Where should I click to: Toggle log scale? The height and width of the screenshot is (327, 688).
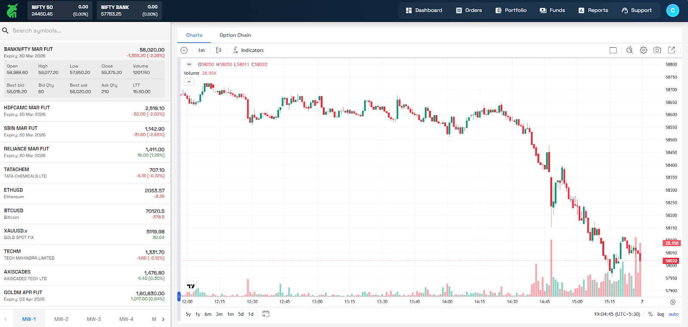click(660, 314)
